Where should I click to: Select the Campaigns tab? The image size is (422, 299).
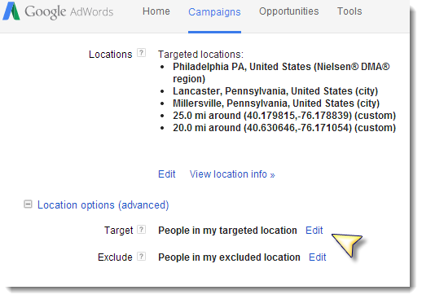(x=214, y=12)
